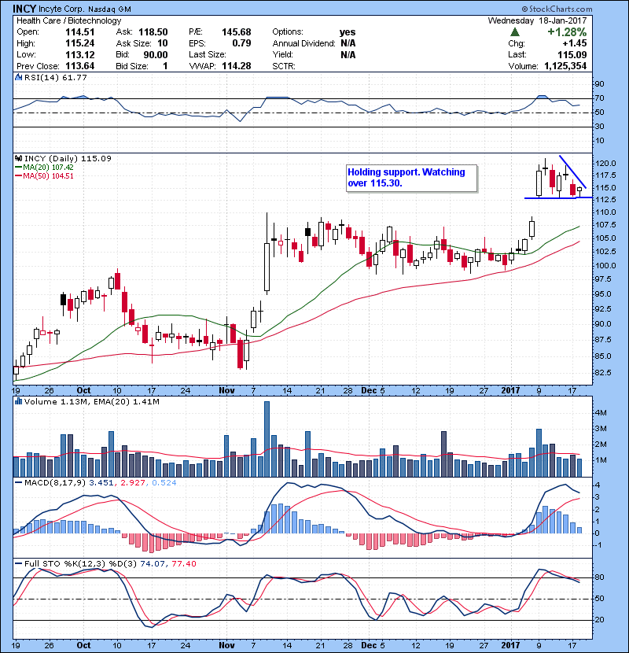Click the INCY ticker symbol in header
The image size is (629, 653).
pyautogui.click(x=24, y=9)
